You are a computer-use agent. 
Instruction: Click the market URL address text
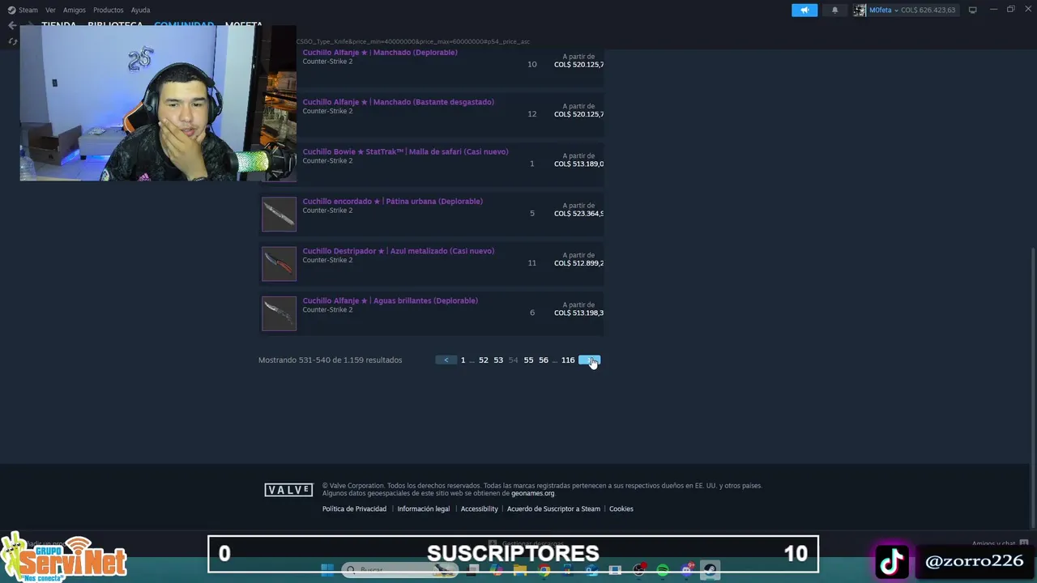pos(413,41)
